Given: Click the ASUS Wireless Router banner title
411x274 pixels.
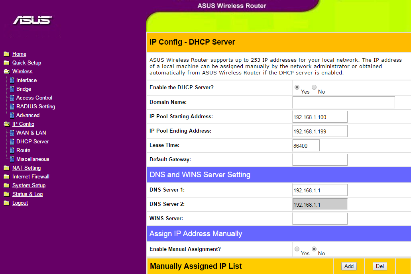Looking at the screenshot, I should tap(232, 6).
